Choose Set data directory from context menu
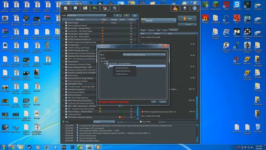This screenshot has height=150, width=266. tap(122, 68)
